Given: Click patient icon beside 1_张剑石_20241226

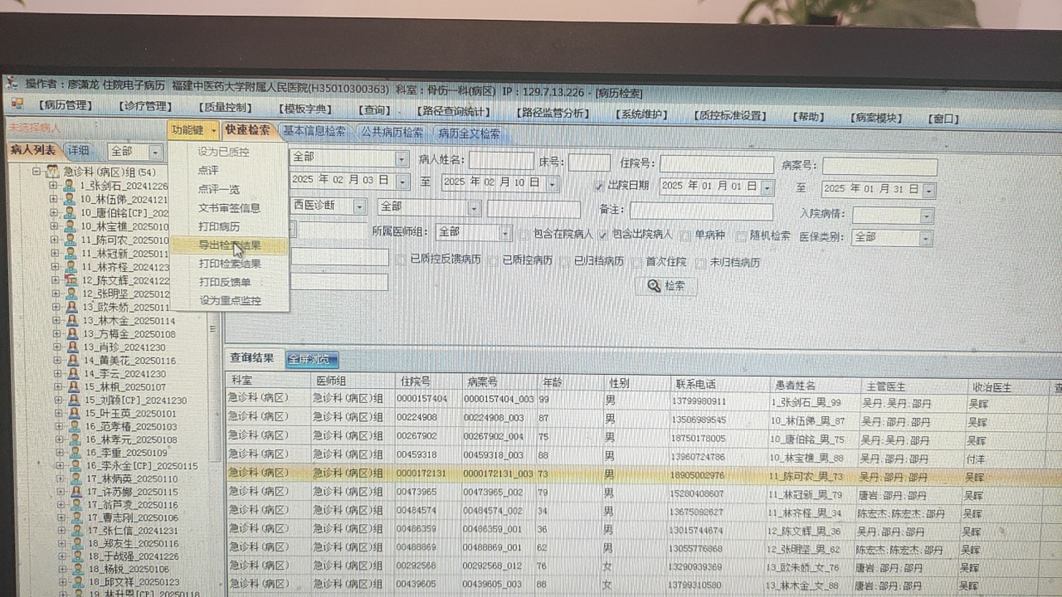Looking at the screenshot, I should pos(69,185).
